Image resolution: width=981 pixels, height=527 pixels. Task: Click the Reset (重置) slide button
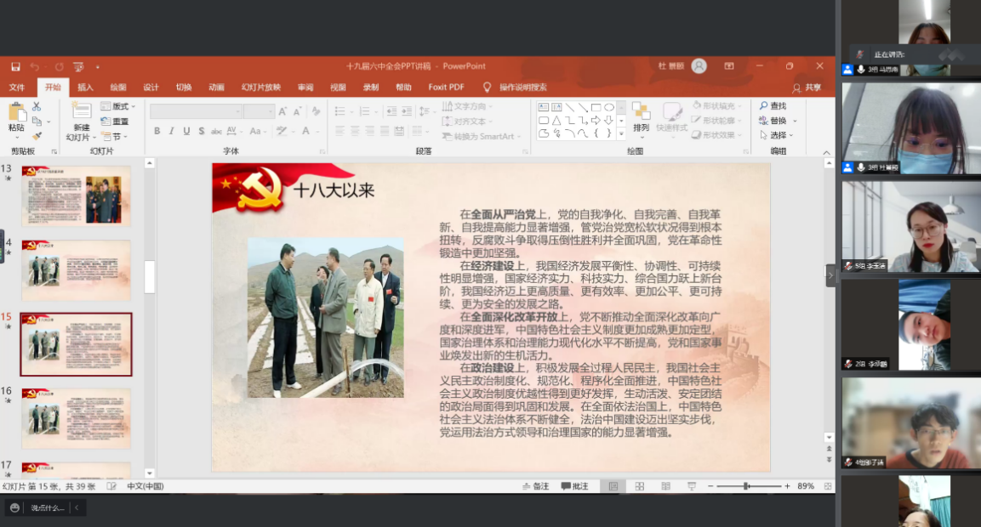[x=115, y=122]
